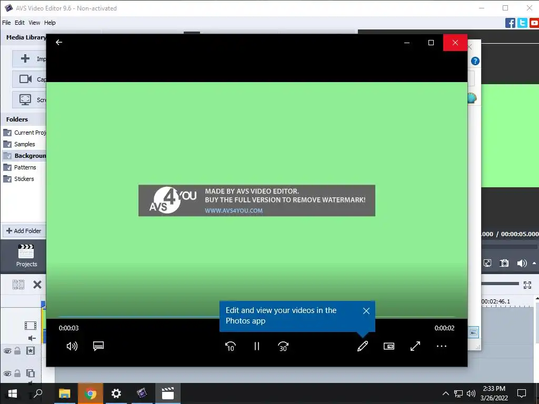
Task: Select the Stickers folder
Action: pyautogui.click(x=18, y=179)
